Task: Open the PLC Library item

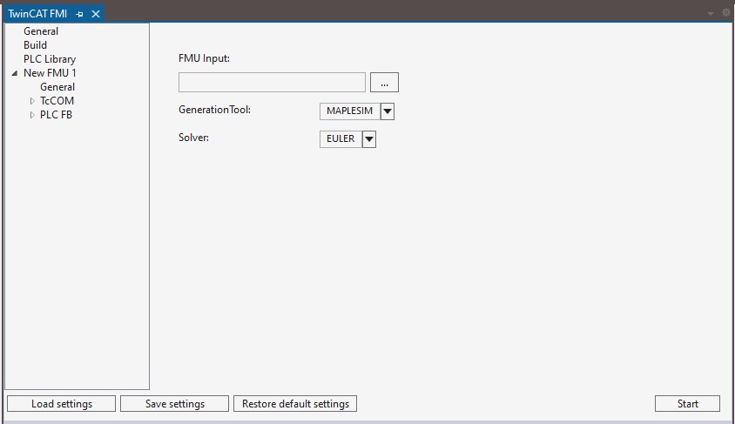Action: point(50,59)
